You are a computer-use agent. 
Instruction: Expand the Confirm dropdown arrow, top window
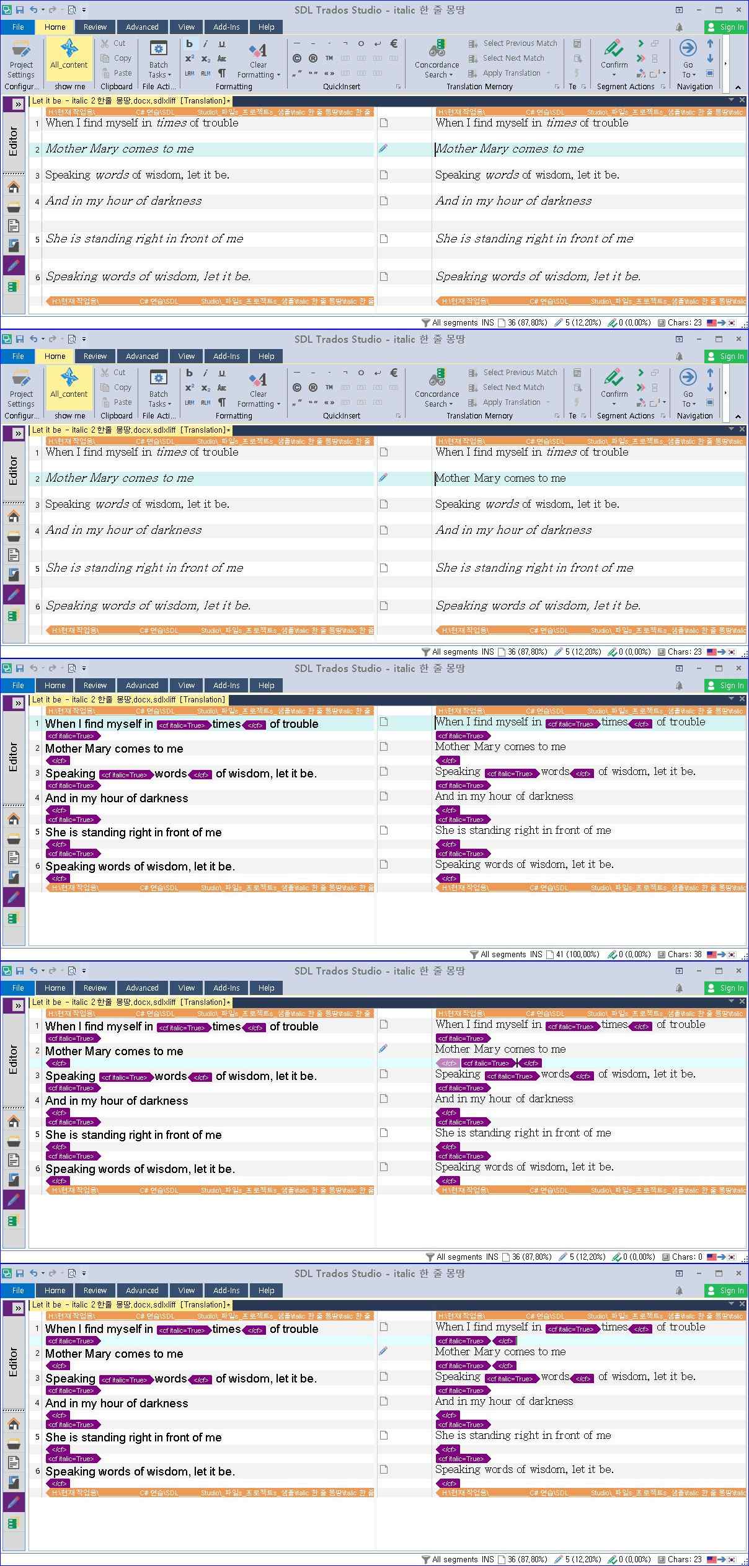pyautogui.click(x=614, y=75)
